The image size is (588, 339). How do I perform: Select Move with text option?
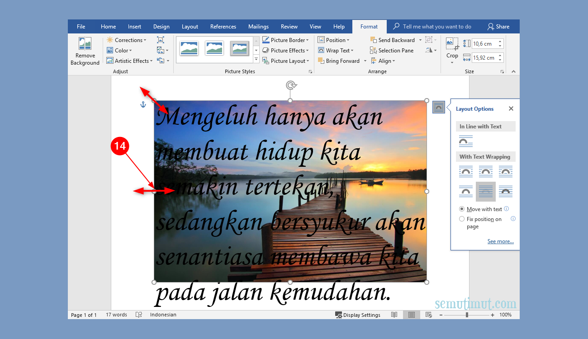click(462, 209)
